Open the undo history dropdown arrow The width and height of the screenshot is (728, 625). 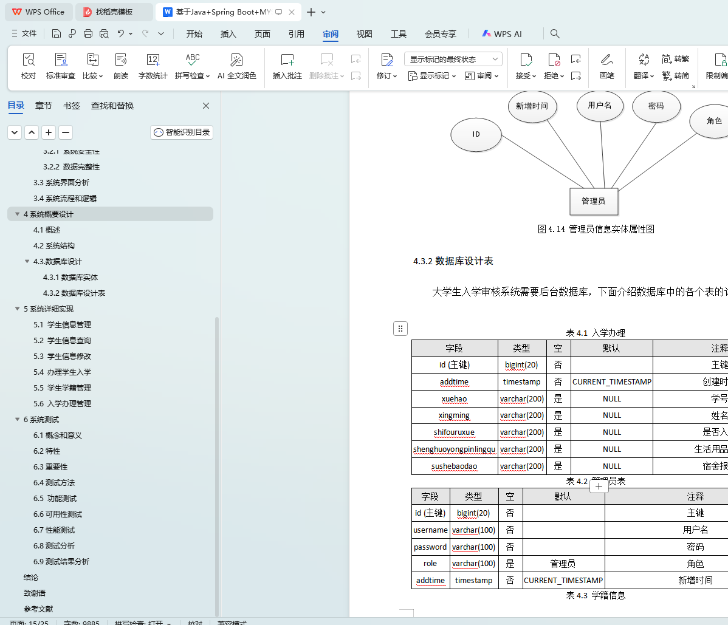[131, 33]
